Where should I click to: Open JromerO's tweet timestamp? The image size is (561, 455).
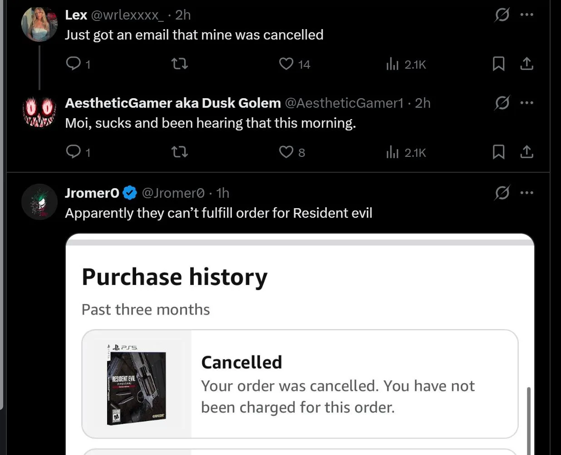(x=222, y=193)
